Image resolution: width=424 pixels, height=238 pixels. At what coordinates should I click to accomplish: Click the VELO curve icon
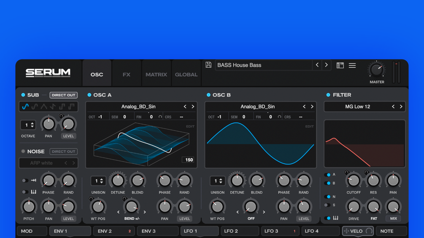pos(369,231)
